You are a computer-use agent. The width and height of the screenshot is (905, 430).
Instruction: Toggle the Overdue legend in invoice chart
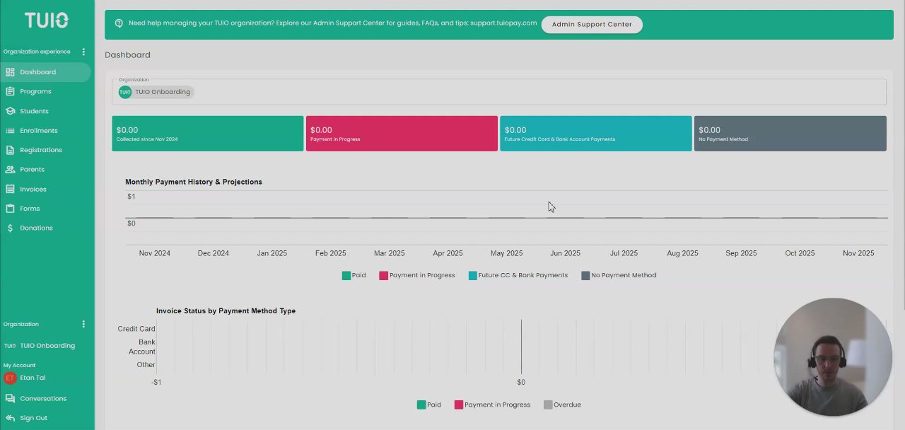coord(562,405)
